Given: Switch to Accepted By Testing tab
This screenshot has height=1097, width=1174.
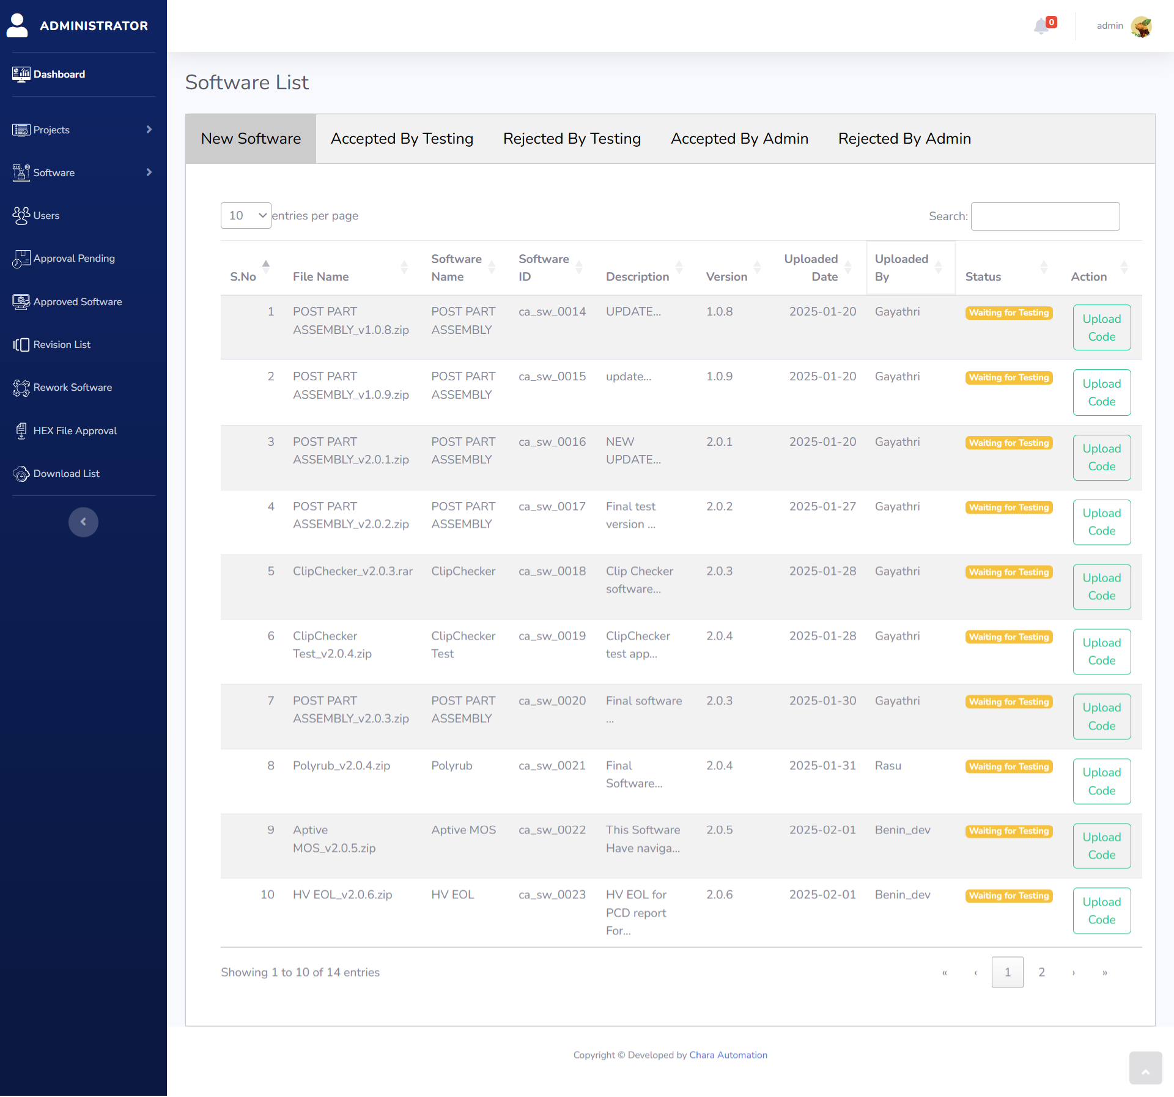Looking at the screenshot, I should 402,139.
